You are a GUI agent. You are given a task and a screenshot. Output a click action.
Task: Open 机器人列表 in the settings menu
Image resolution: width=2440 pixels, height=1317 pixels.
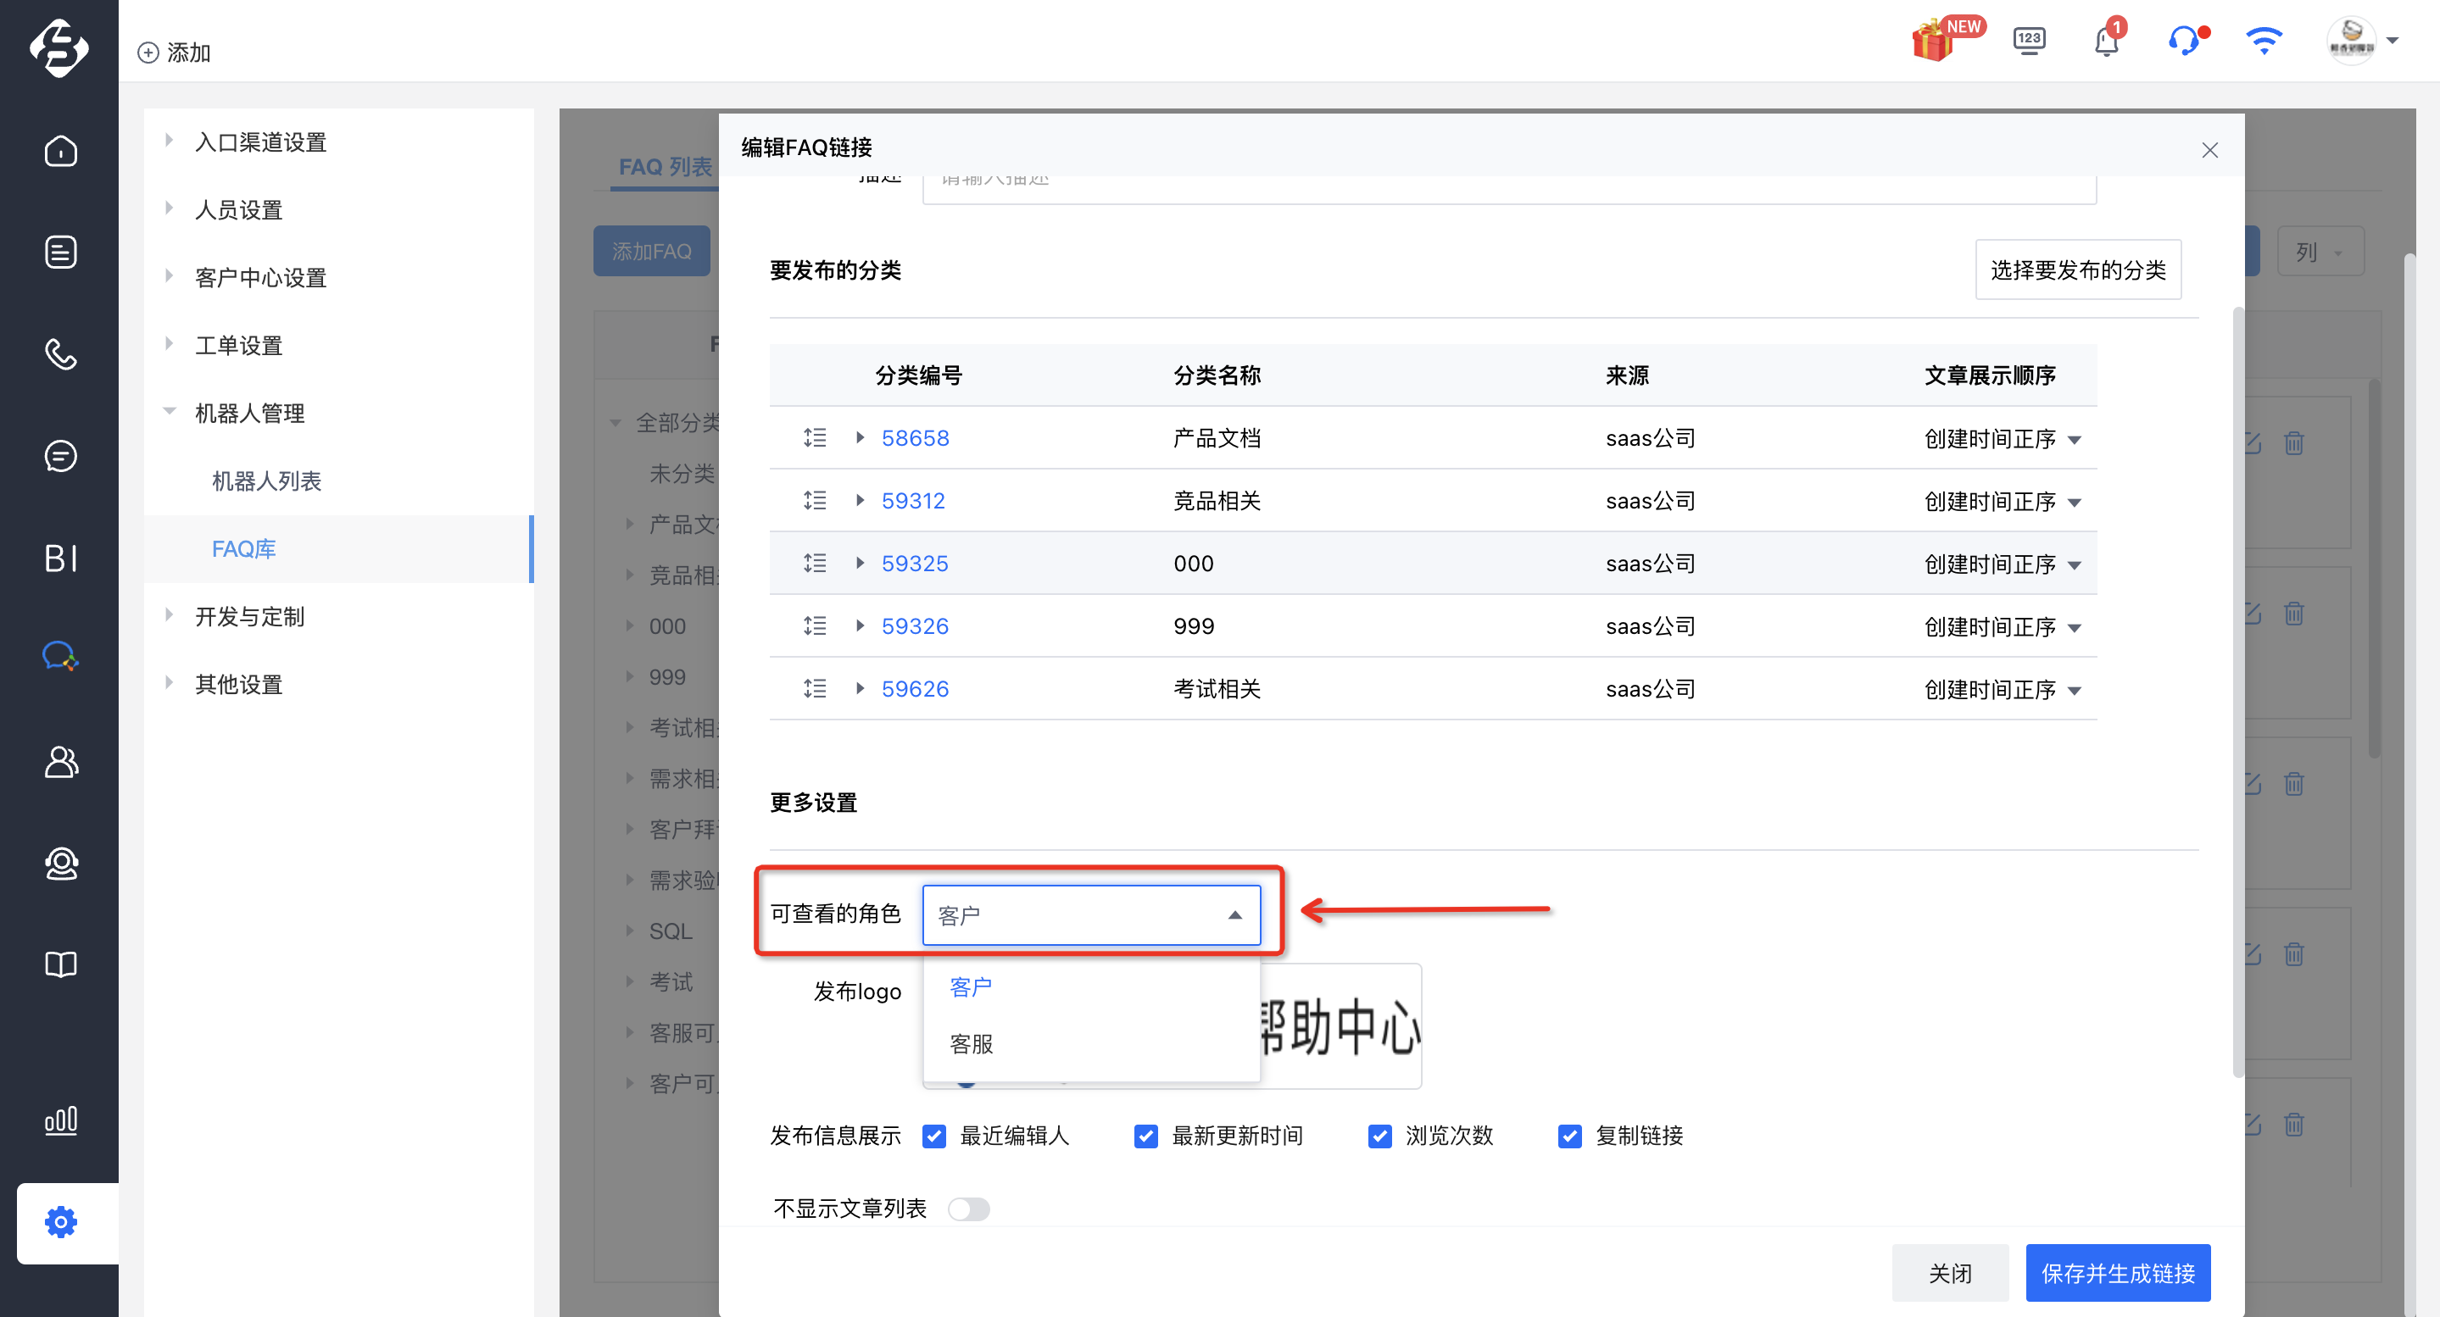point(267,481)
